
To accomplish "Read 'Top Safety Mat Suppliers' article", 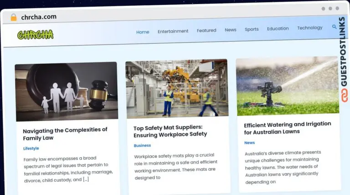I will (170, 131).
